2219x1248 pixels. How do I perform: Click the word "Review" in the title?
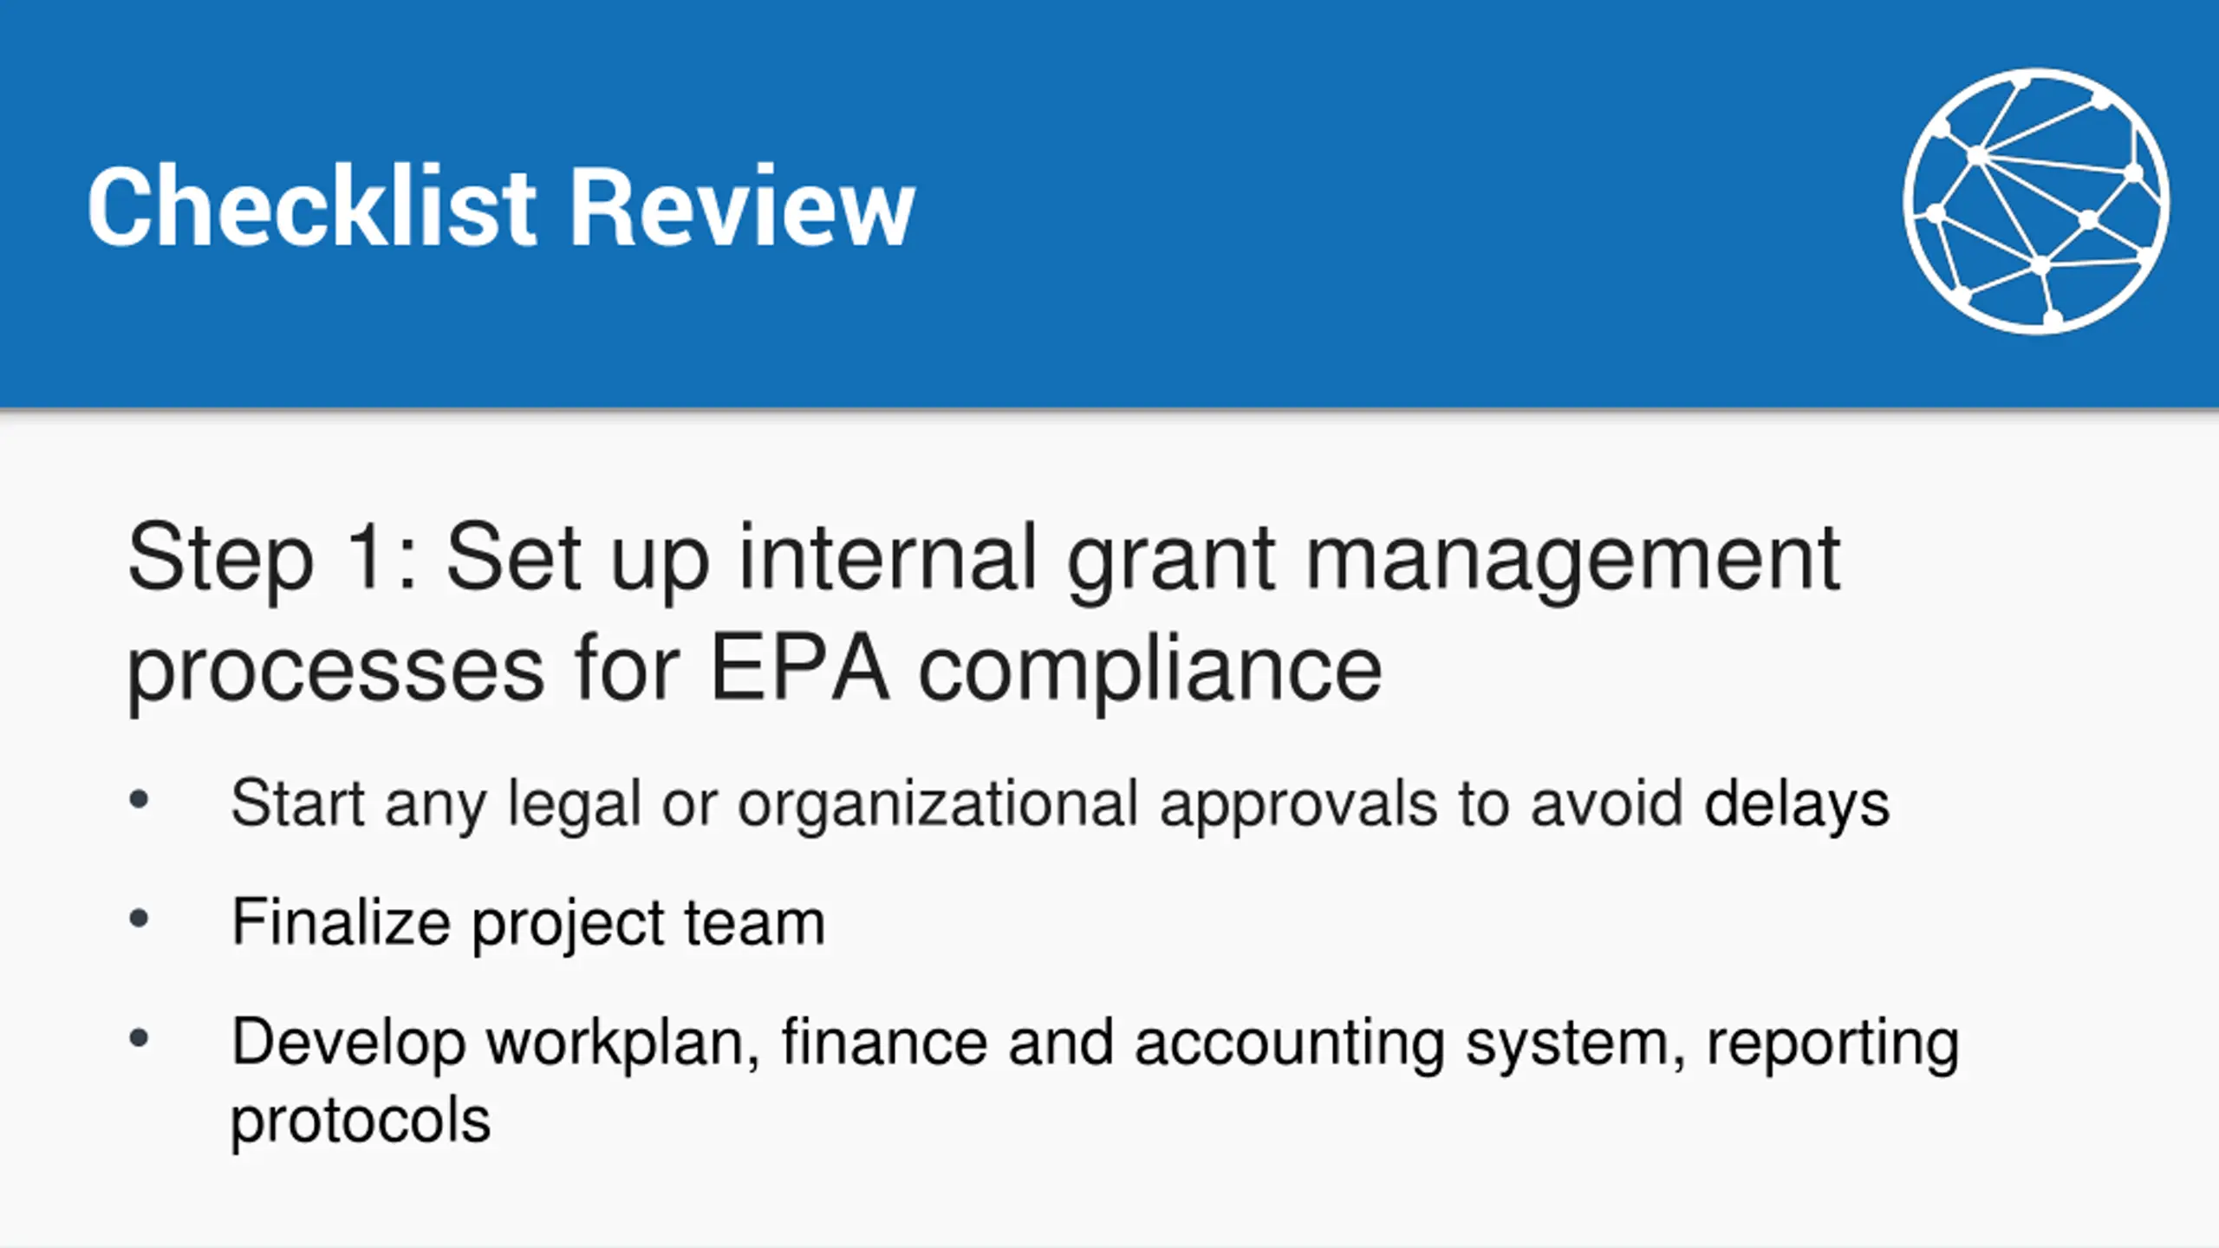pyautogui.click(x=742, y=206)
